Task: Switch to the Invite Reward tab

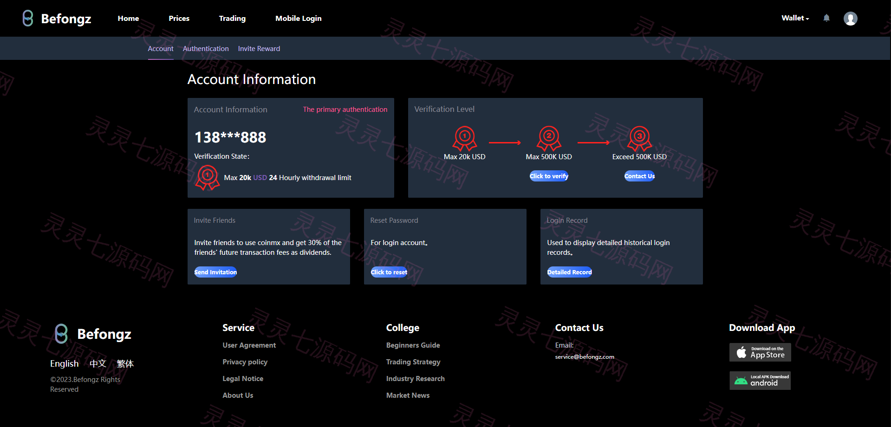Action: point(259,49)
